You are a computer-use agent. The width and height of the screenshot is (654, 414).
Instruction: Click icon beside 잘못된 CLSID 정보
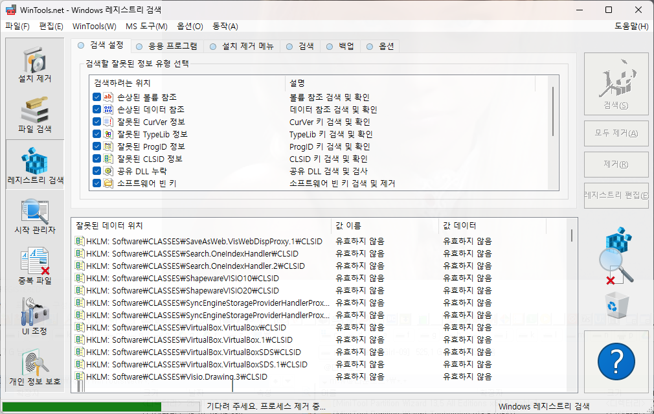click(108, 159)
